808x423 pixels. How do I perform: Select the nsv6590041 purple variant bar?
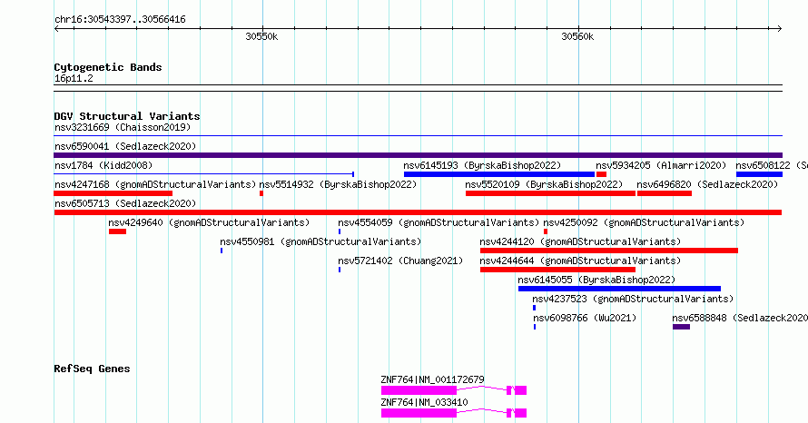tap(418, 155)
